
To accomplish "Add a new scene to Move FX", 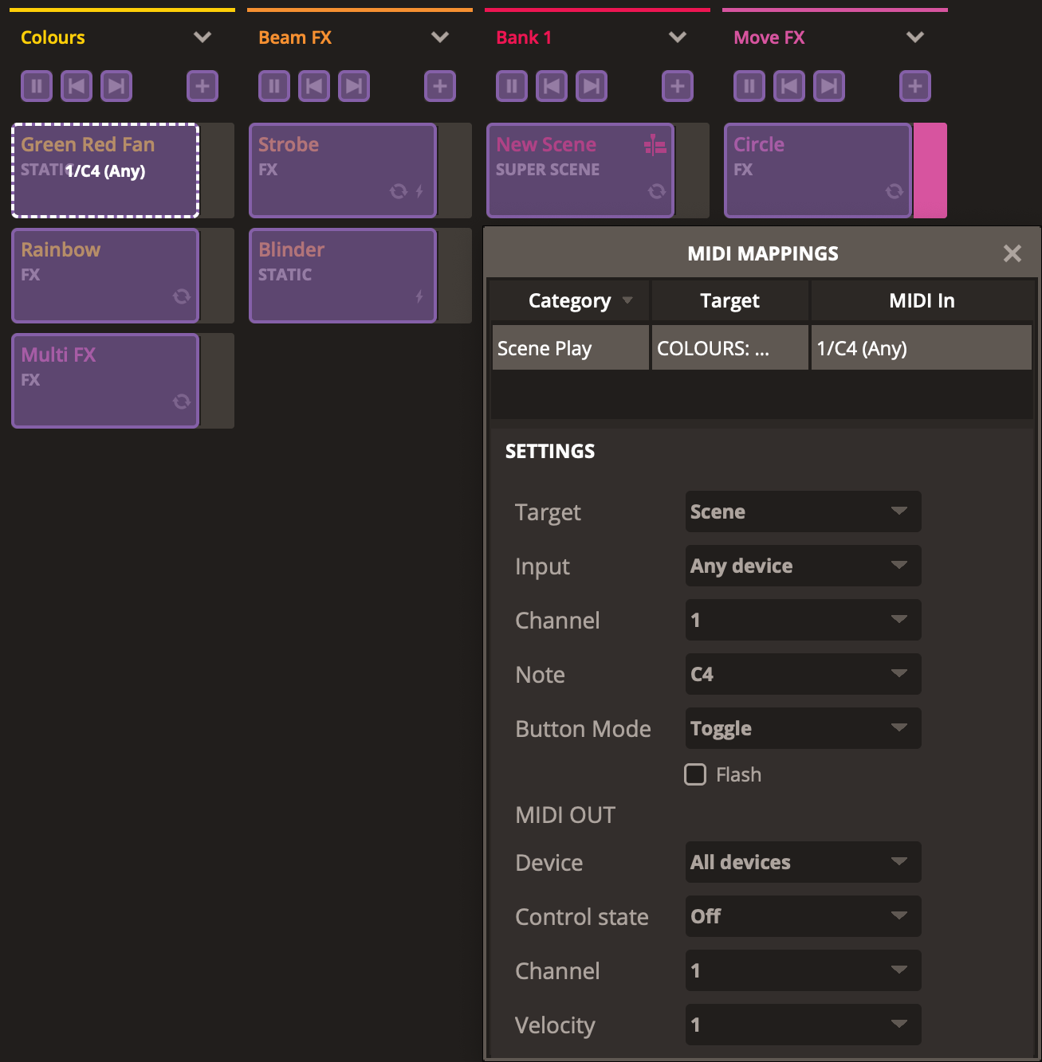I will coord(914,86).
